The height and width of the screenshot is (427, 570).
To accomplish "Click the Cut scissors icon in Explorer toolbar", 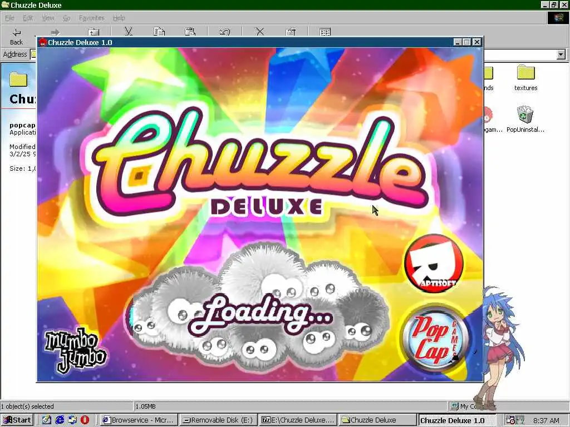I will tap(129, 32).
